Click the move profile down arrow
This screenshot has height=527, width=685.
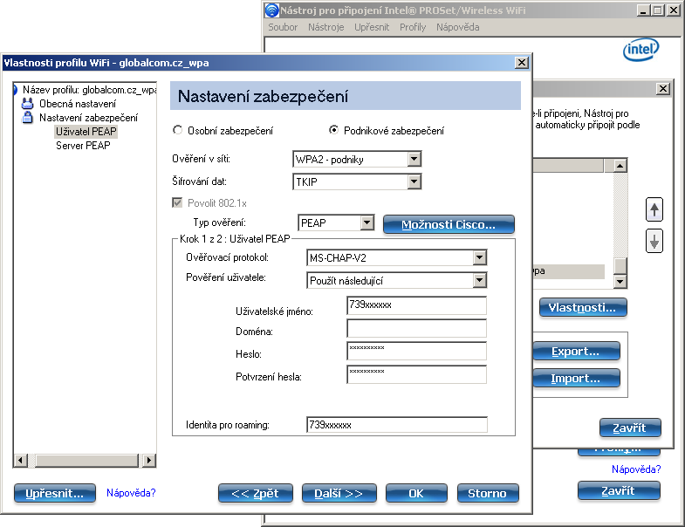click(654, 243)
